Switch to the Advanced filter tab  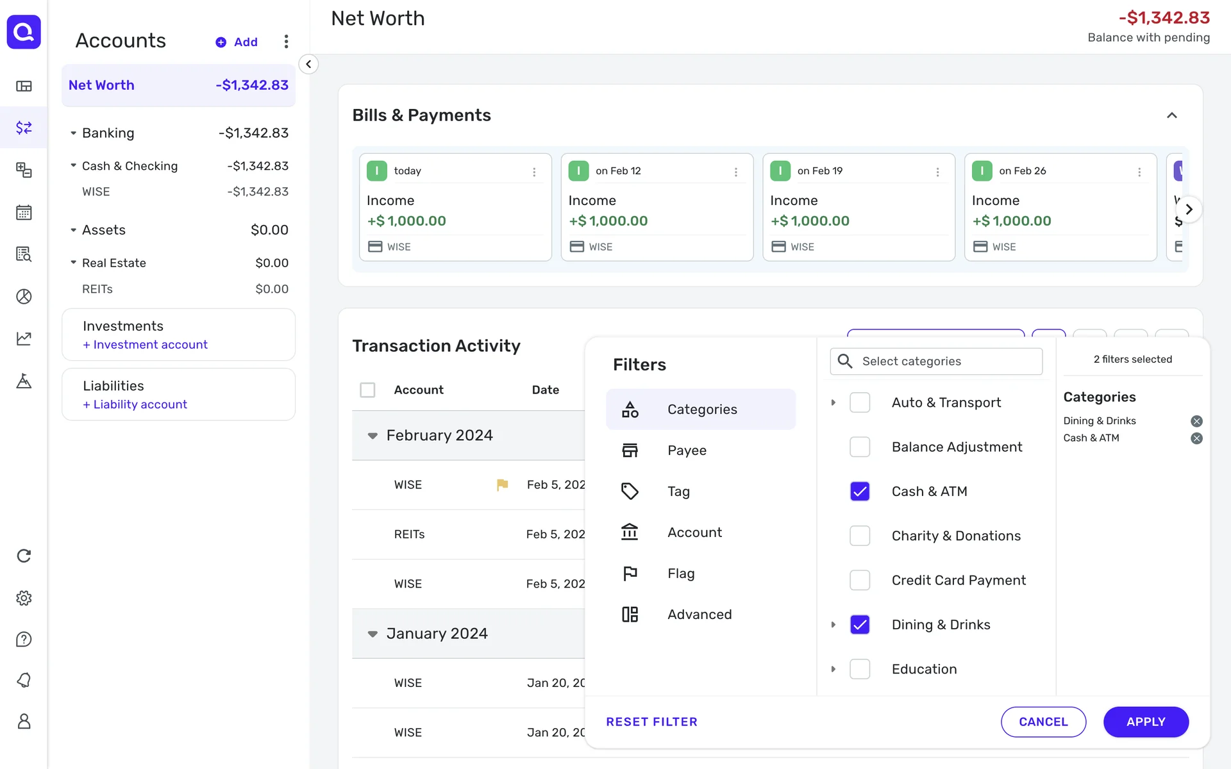coord(701,615)
